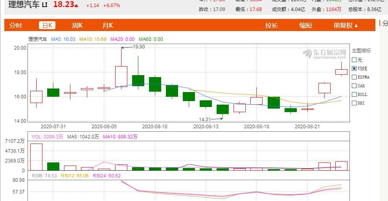388x201 pixels.
Task: Click the 2020-07-31 date axis label
Action: click(x=53, y=126)
